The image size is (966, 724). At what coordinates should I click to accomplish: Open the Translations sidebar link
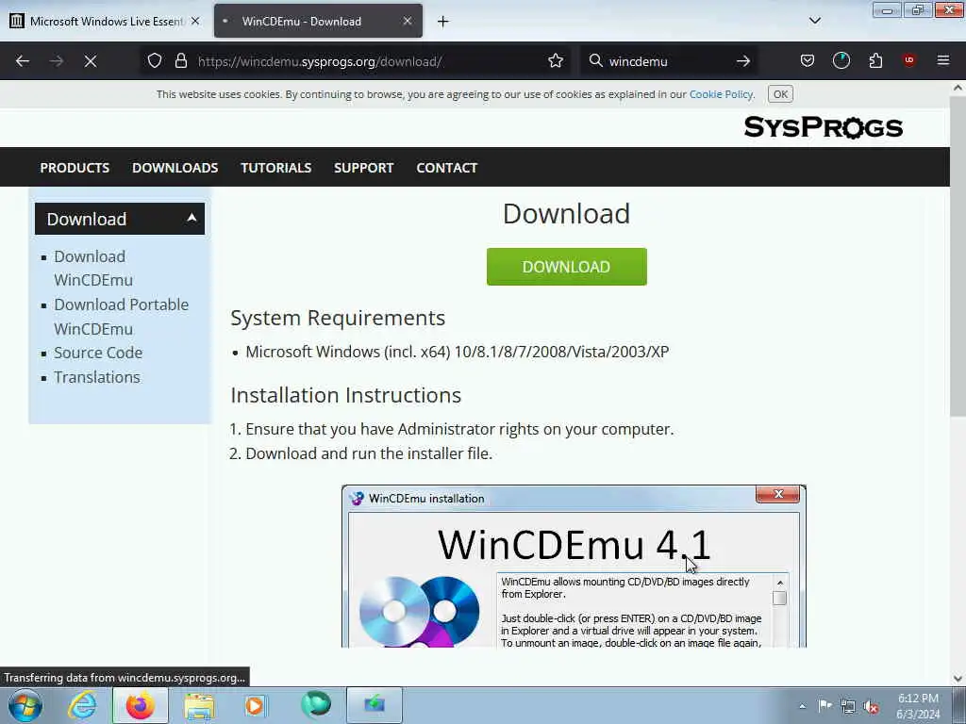(x=97, y=377)
